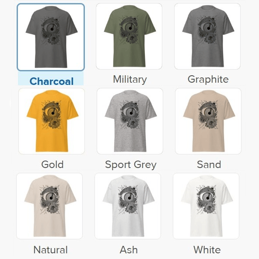
Task: Click the White color label
Action: click(x=207, y=249)
